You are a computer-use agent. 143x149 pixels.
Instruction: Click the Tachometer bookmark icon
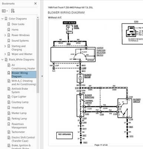[9, 132]
